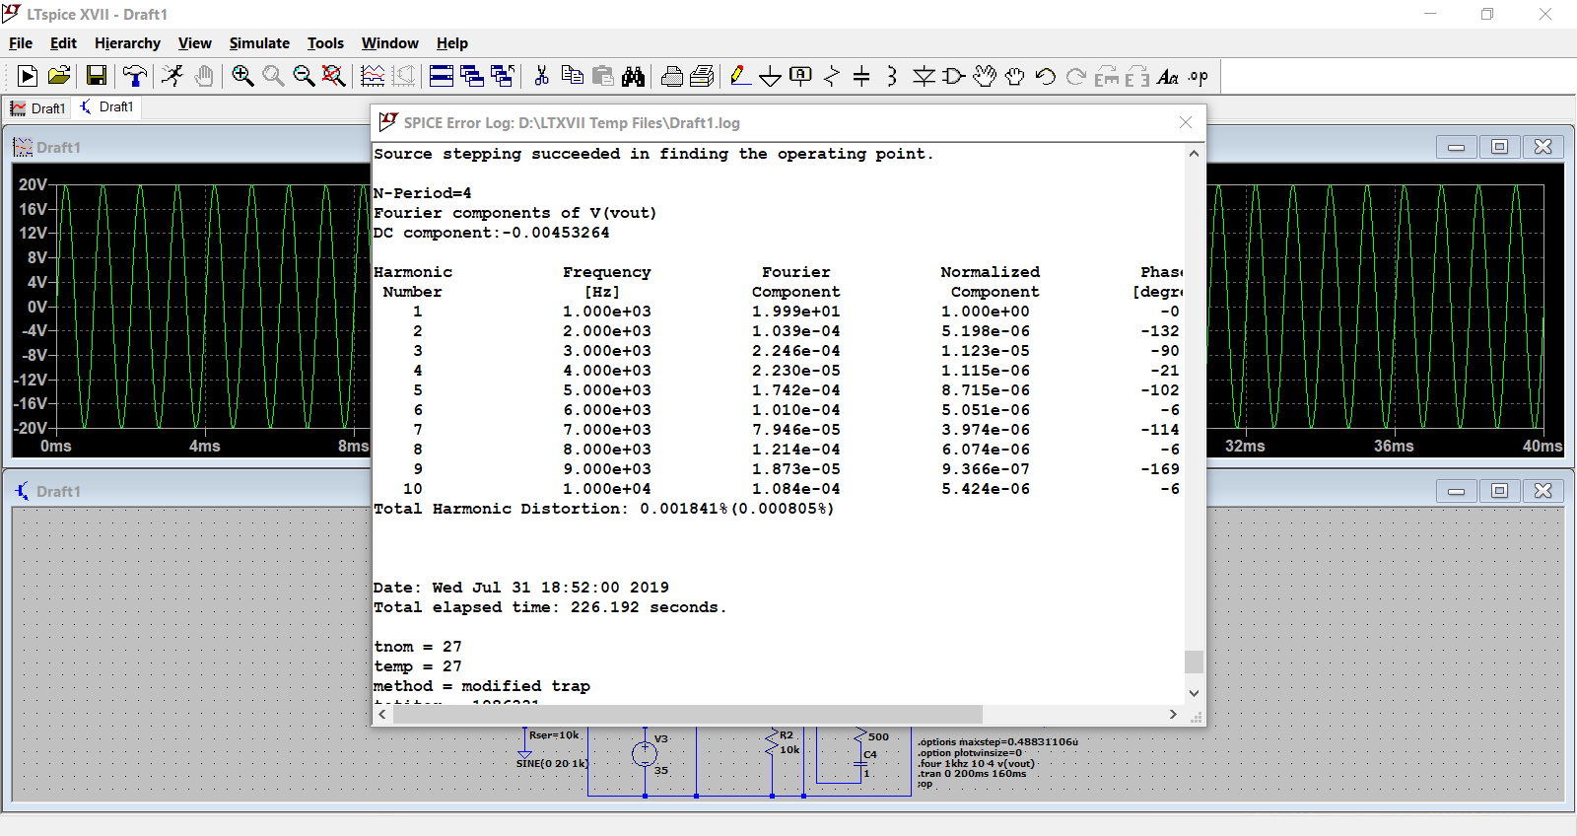Place a Ground symbol

pyautogui.click(x=771, y=76)
